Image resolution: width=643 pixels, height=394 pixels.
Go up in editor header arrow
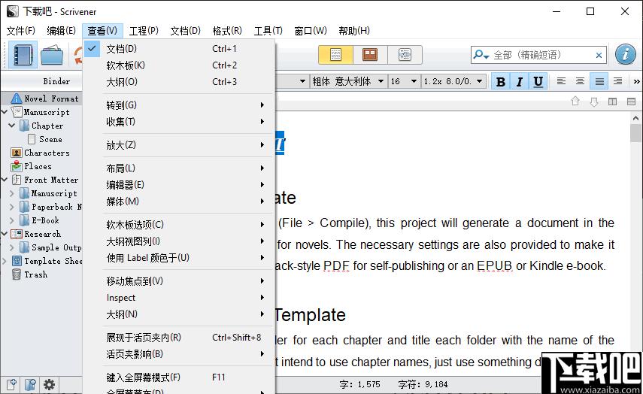tap(575, 102)
